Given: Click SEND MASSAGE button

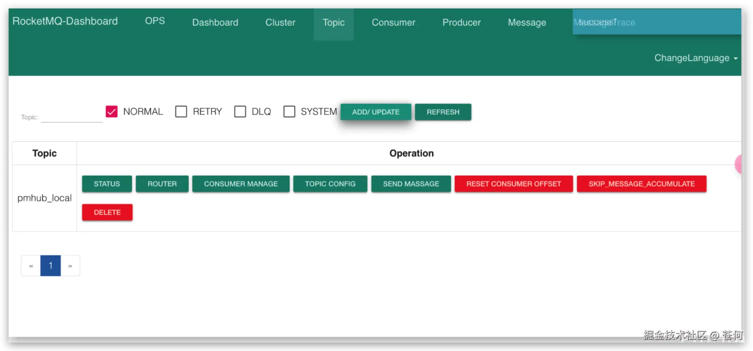Looking at the screenshot, I should [x=411, y=184].
